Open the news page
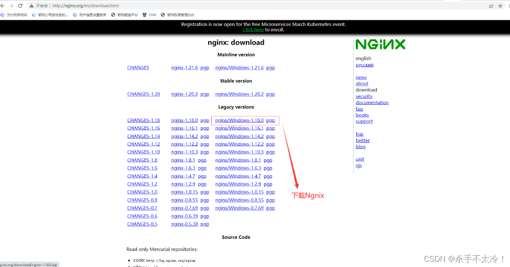510x267 pixels. click(361, 77)
